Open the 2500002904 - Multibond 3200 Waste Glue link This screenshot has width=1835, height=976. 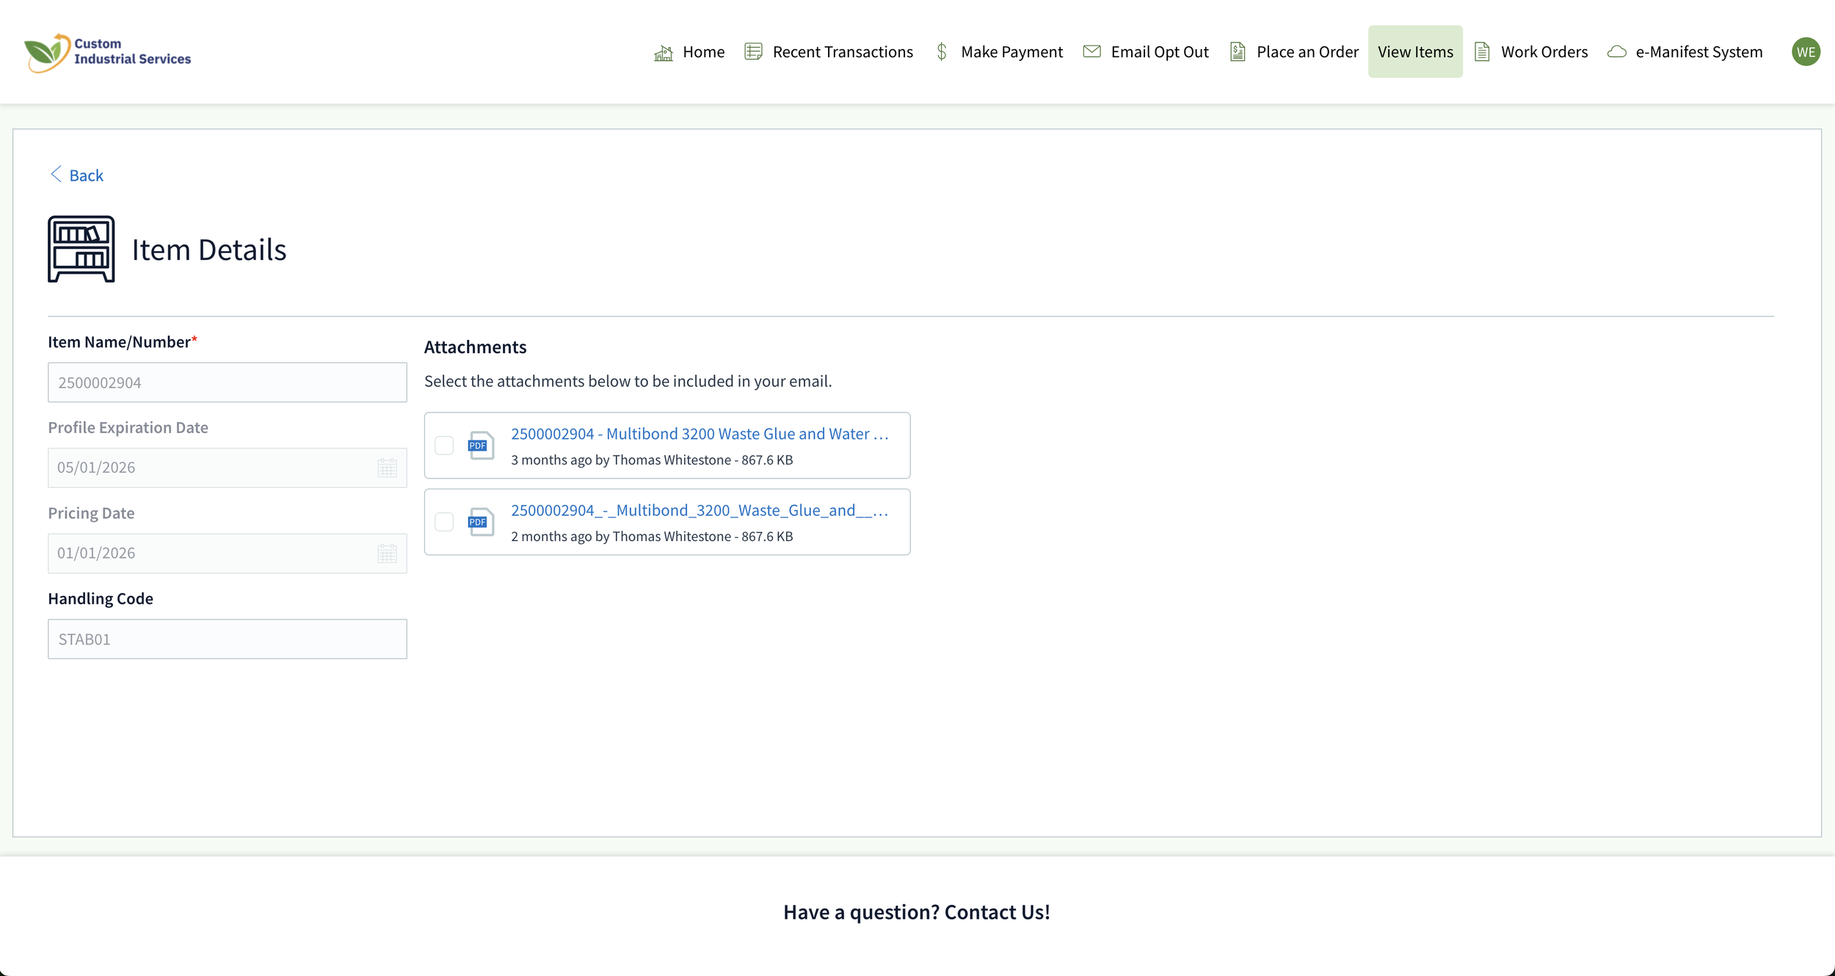(x=699, y=434)
